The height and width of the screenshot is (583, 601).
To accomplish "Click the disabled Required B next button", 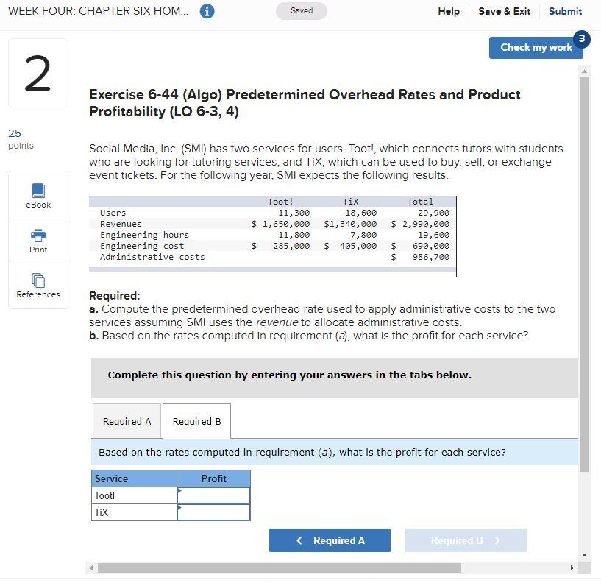I will [466, 540].
